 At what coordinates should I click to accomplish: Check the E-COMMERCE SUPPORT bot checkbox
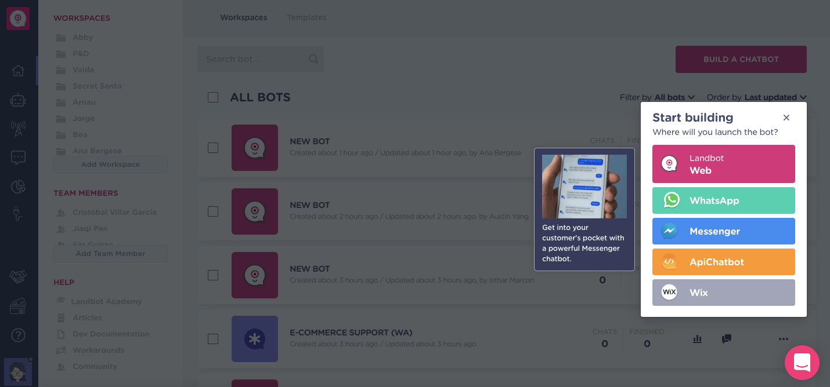tap(212, 339)
